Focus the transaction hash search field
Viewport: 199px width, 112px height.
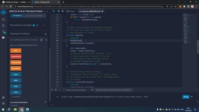(113, 90)
